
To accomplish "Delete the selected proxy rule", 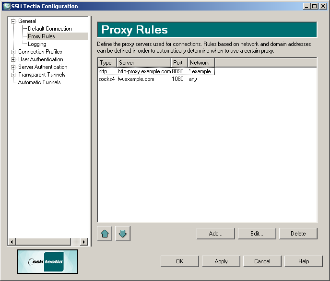I will (x=298, y=234).
